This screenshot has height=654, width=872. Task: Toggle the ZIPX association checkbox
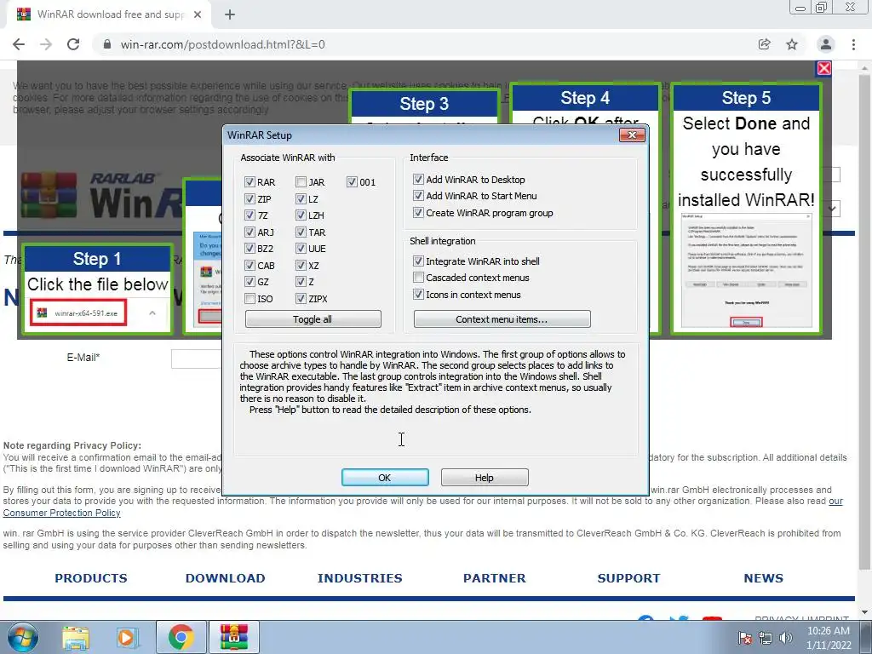(301, 299)
